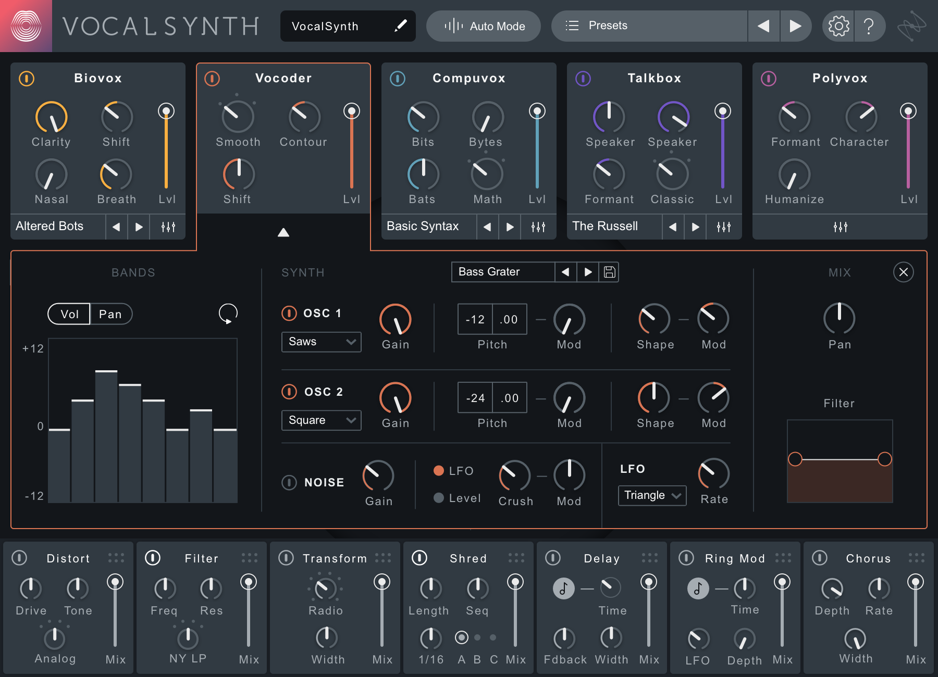
Task: Collapse the Vocoder detail panel
Action: coord(283,233)
